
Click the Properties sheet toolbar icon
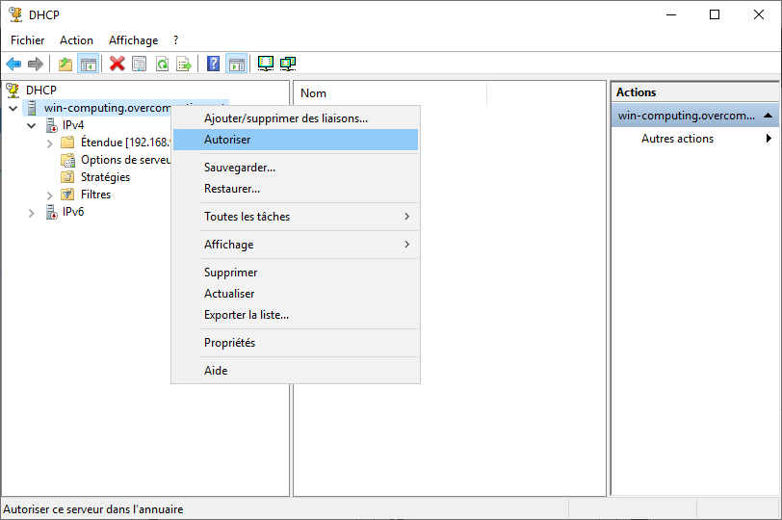point(139,65)
